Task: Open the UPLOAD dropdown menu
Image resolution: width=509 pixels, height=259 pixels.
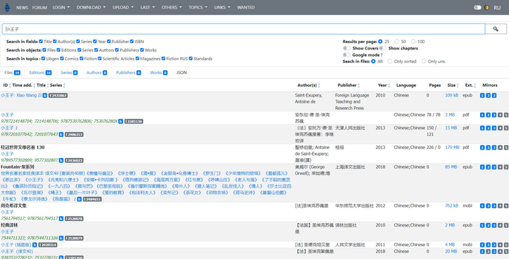Action: [123, 8]
